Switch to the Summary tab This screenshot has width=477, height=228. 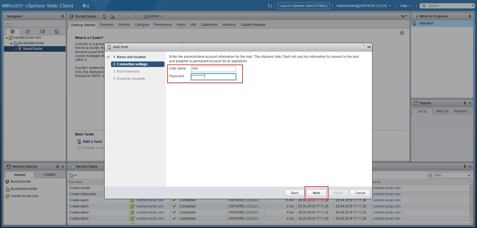pyautogui.click(x=107, y=25)
